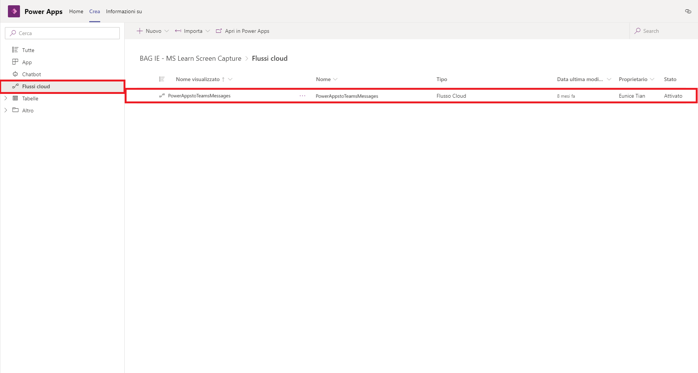698x373 pixels.
Task: Sort by Nome visualizzato column header
Action: 198,79
